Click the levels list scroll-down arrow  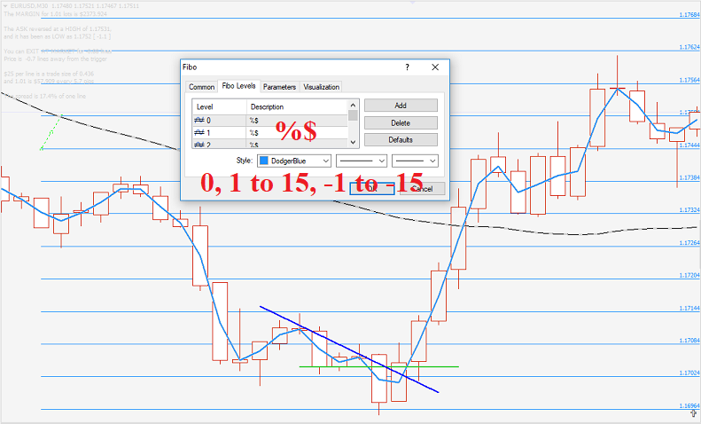click(353, 142)
